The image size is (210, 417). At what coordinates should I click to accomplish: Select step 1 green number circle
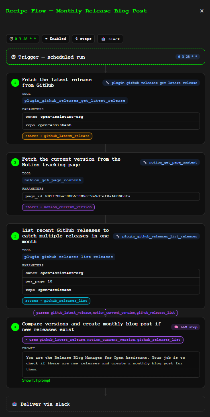pos(15,83)
